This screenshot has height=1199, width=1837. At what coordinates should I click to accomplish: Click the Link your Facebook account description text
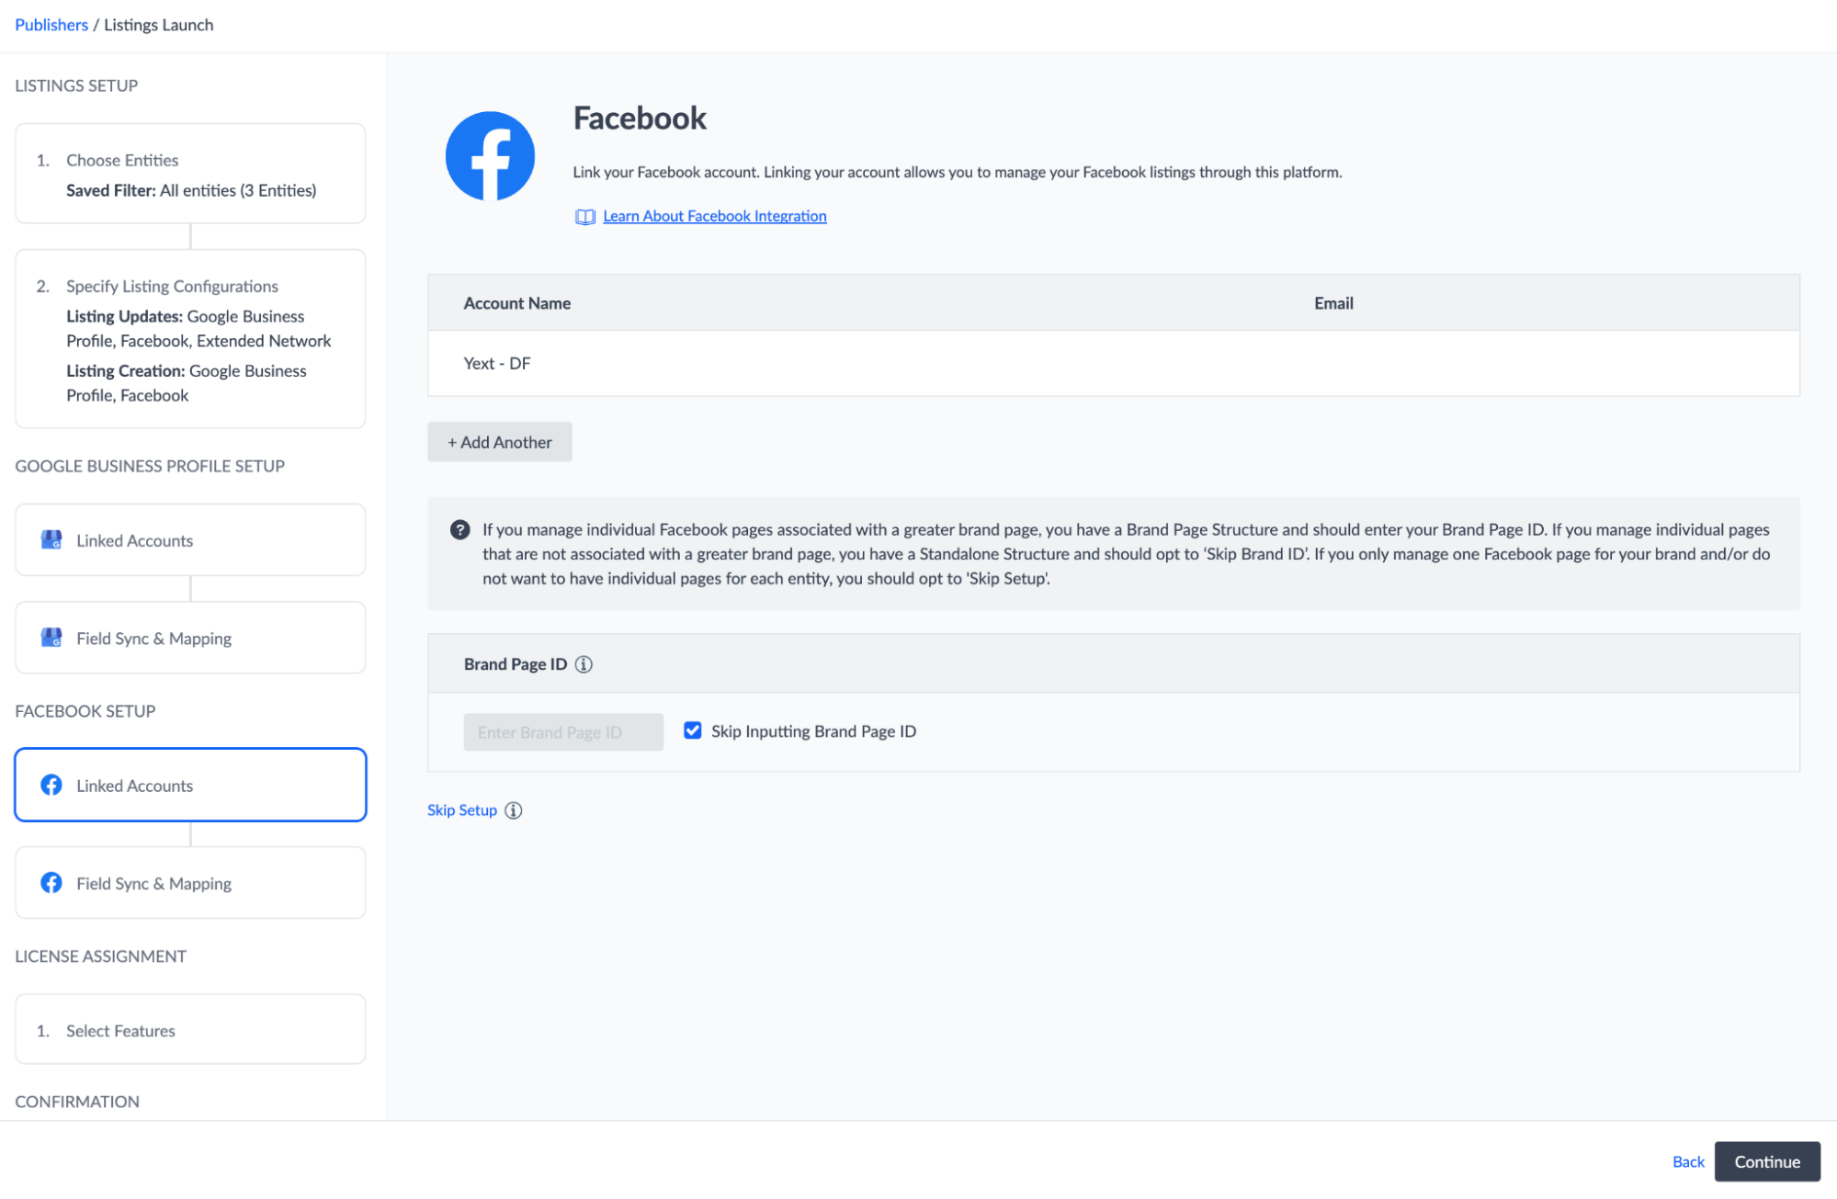point(958,172)
